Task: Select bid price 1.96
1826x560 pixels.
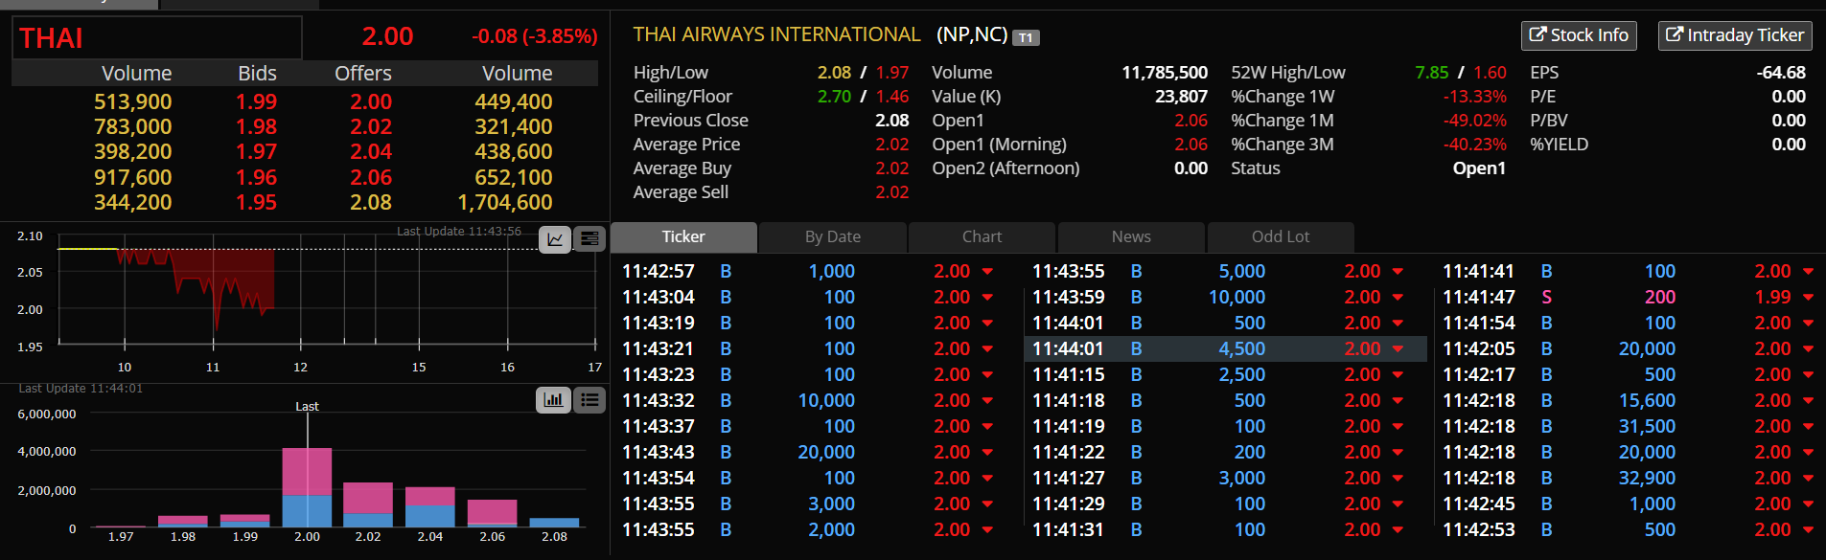Action: click(256, 177)
